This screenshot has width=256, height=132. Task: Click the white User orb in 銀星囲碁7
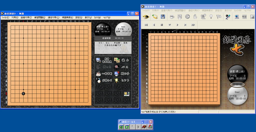point(237,96)
